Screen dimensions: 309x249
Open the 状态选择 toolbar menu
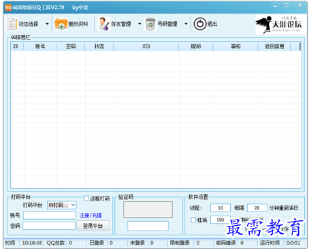click(29, 24)
